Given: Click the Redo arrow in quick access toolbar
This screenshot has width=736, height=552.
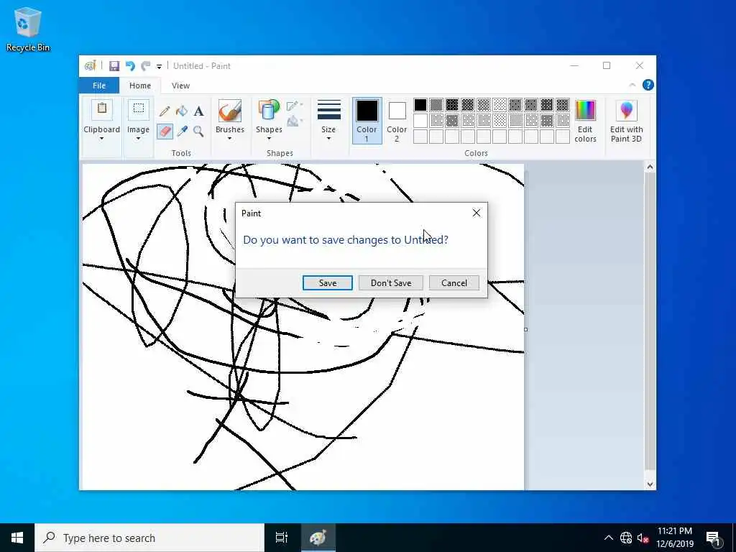Looking at the screenshot, I should click(x=146, y=66).
